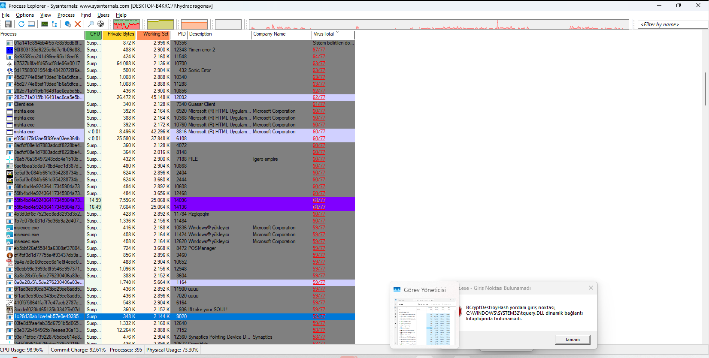Open the Users menu
This screenshot has width=709, height=358.
[103, 15]
